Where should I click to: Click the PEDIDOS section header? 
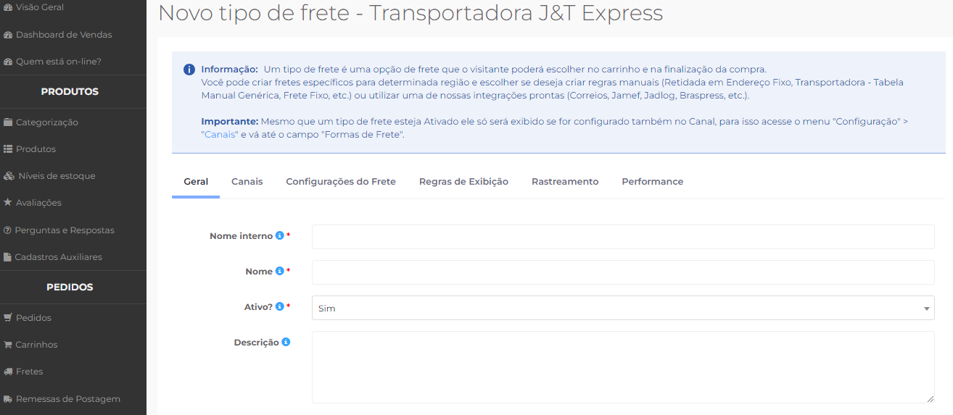(x=70, y=288)
